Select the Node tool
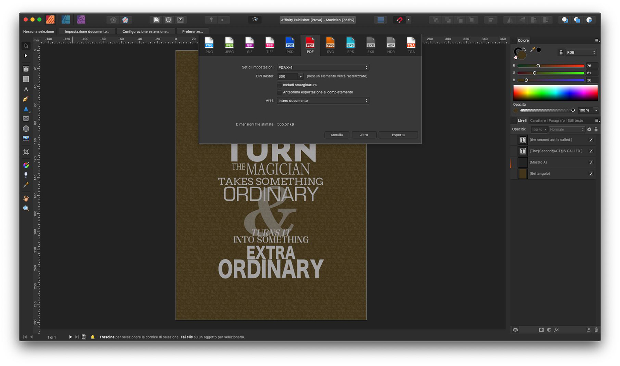 point(26,56)
